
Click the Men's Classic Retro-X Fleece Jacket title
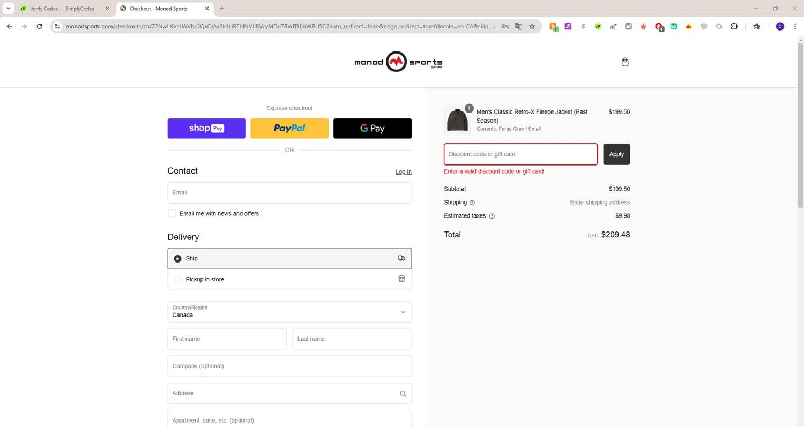[532, 116]
